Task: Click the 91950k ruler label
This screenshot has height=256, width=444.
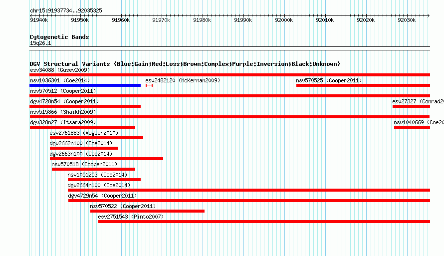Action: (x=80, y=20)
